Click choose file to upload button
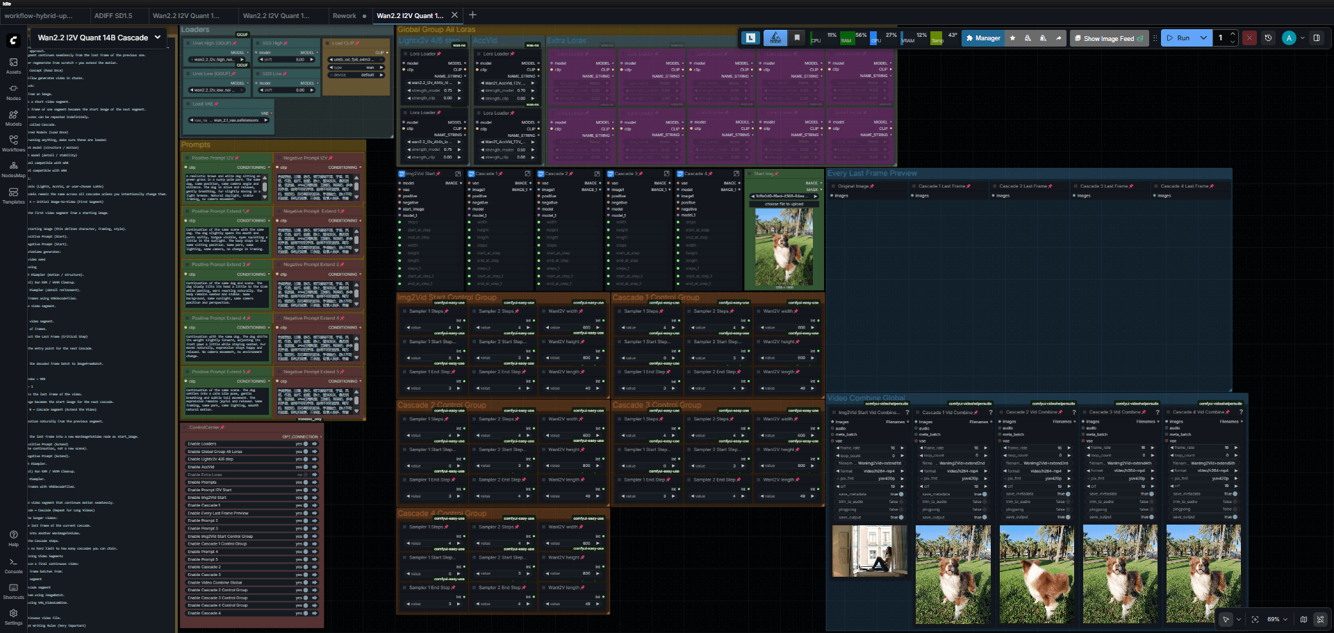This screenshot has height=633, width=1334. (x=784, y=204)
